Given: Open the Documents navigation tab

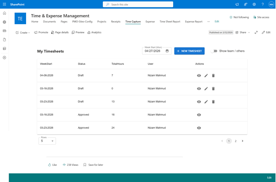Looking at the screenshot, I should click(49, 22).
